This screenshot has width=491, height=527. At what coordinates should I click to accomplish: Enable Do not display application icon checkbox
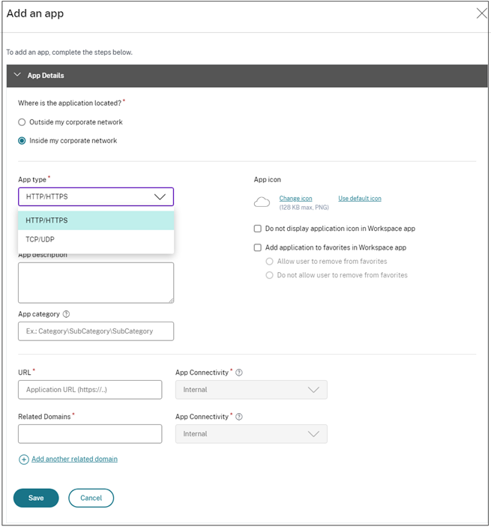(258, 229)
